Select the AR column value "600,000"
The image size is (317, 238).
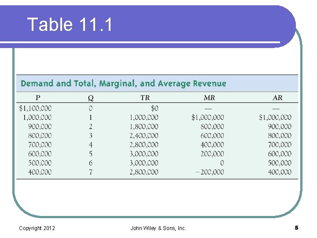pos(280,154)
